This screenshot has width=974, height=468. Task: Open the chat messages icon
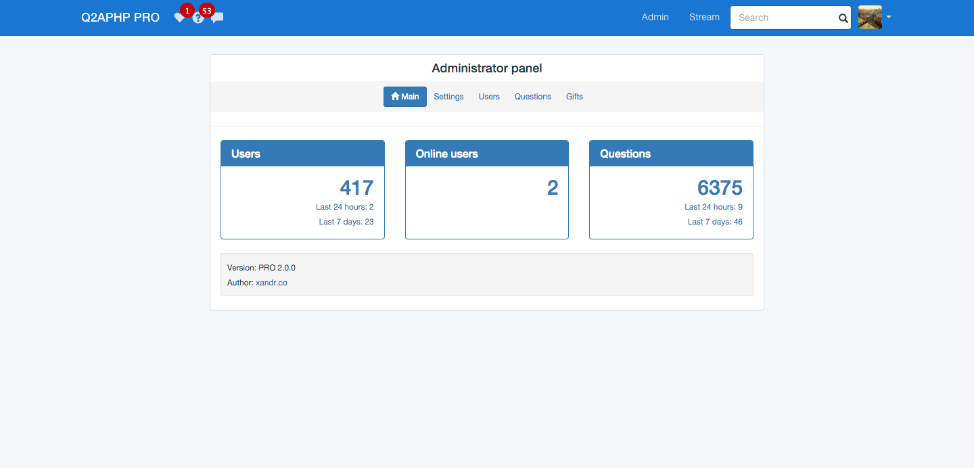217,18
